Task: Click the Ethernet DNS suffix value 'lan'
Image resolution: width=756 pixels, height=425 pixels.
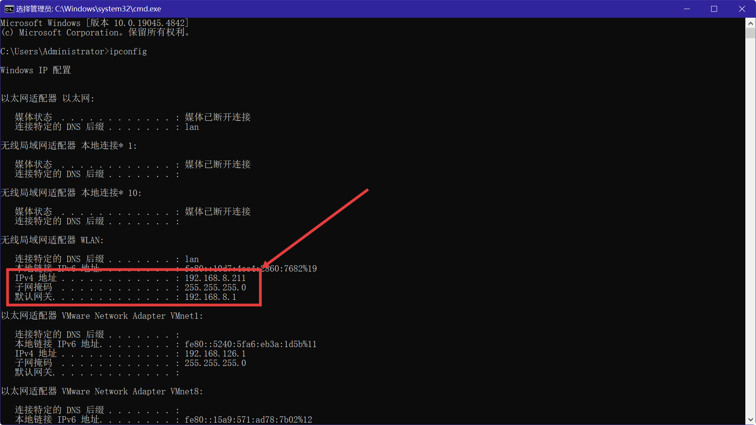Action: [192, 127]
